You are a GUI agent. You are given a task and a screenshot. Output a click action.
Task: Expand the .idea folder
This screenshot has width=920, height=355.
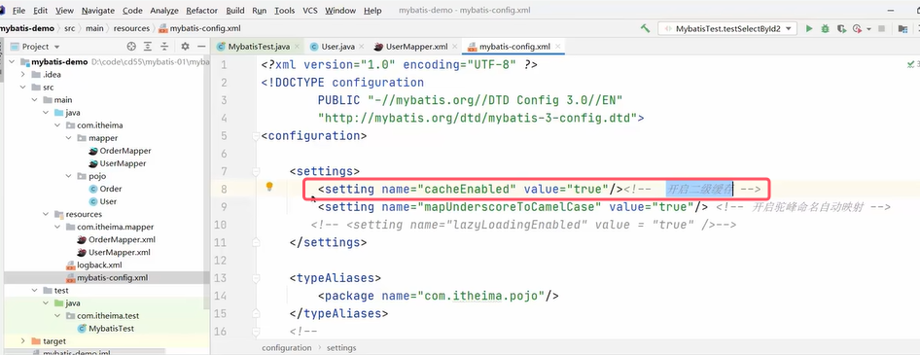pyautogui.click(x=23, y=75)
